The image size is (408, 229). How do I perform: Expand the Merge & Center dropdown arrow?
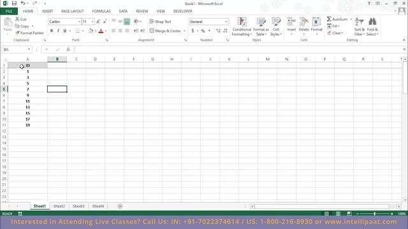pyautogui.click(x=184, y=31)
